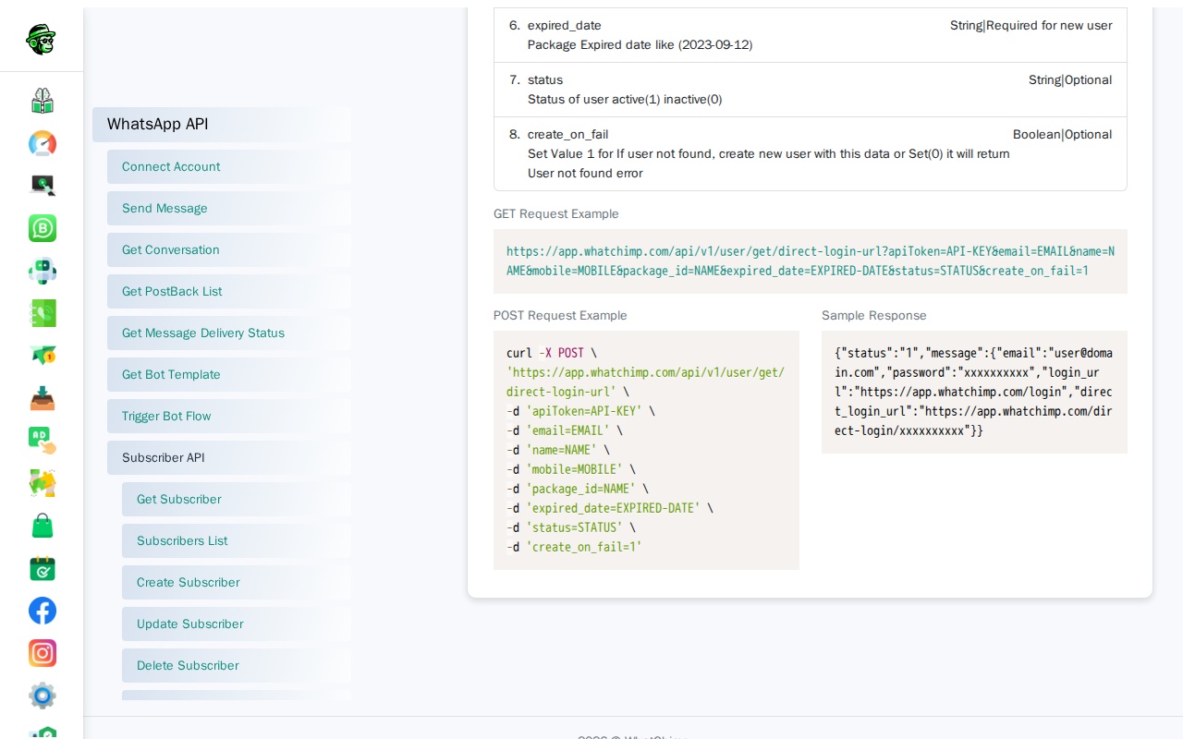Open the Facebook sidebar icon
1183x739 pixels.
(x=42, y=611)
